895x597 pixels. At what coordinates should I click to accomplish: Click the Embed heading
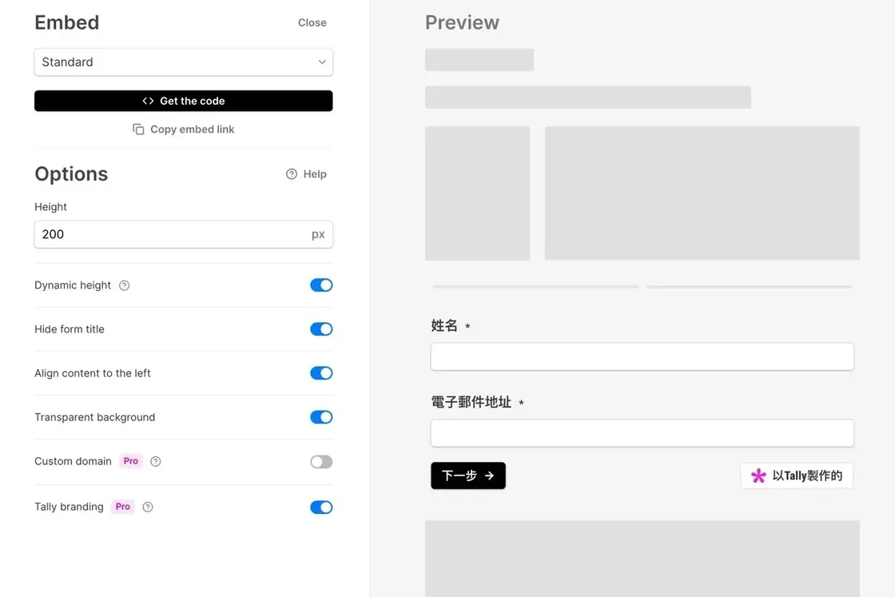coord(67,23)
